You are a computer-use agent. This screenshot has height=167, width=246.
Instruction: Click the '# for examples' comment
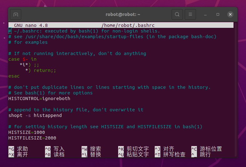28,42
